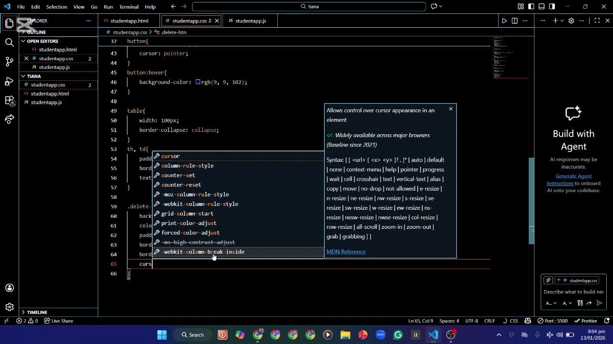
Task: Change language mode CSS in status bar
Action: click(x=514, y=321)
